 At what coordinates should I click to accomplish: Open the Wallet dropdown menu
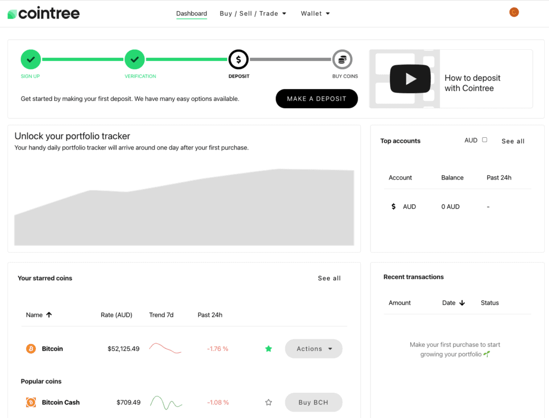(315, 13)
